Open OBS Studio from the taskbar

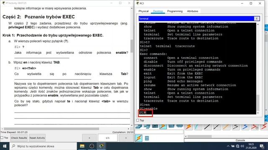pyautogui.click(x=92, y=146)
